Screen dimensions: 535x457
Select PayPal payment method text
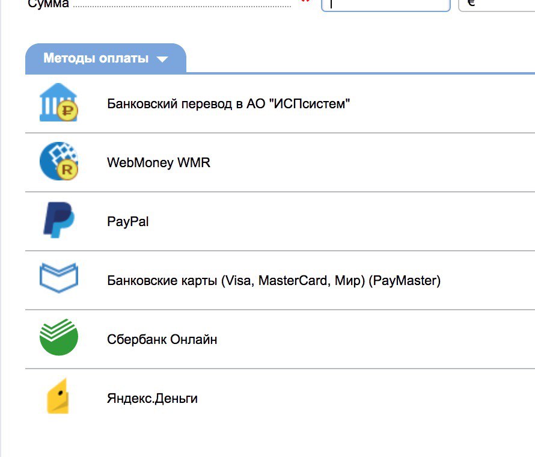pos(128,221)
